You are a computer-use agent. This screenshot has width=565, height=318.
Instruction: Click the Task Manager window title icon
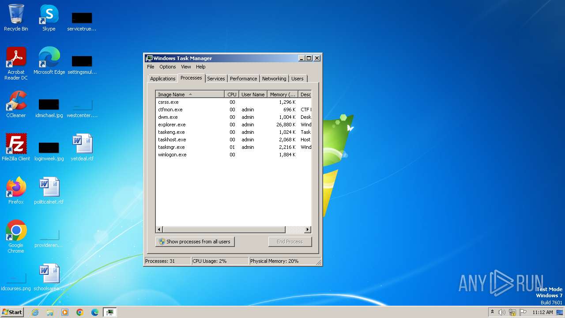pyautogui.click(x=149, y=58)
